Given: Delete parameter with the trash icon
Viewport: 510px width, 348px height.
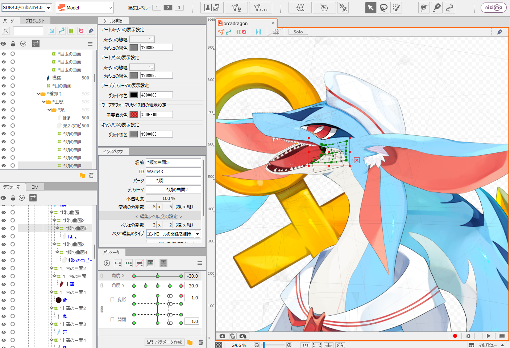Looking at the screenshot, I should [200, 342].
